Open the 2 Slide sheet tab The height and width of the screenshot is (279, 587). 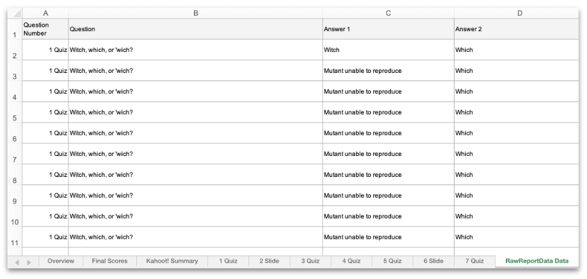tap(269, 261)
